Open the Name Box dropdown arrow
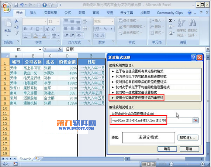This screenshot has width=211, height=167. [x=40, y=50]
